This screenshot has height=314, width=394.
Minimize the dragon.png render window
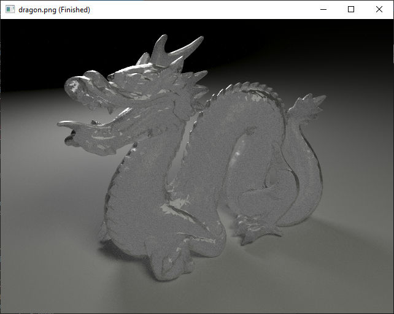click(323, 10)
